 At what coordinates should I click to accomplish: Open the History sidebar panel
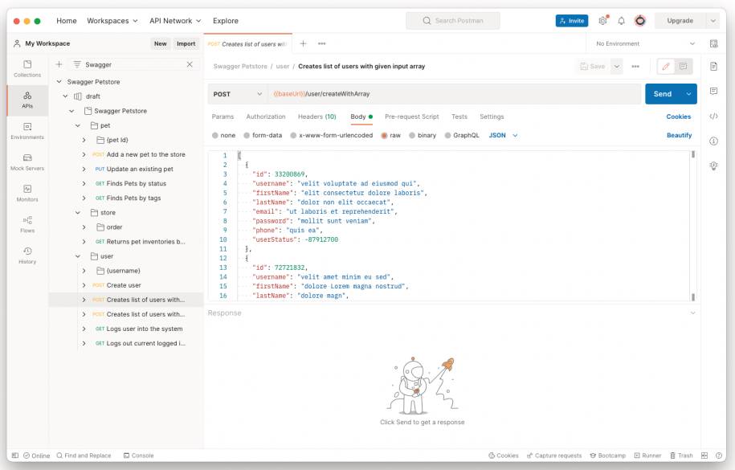(27, 255)
